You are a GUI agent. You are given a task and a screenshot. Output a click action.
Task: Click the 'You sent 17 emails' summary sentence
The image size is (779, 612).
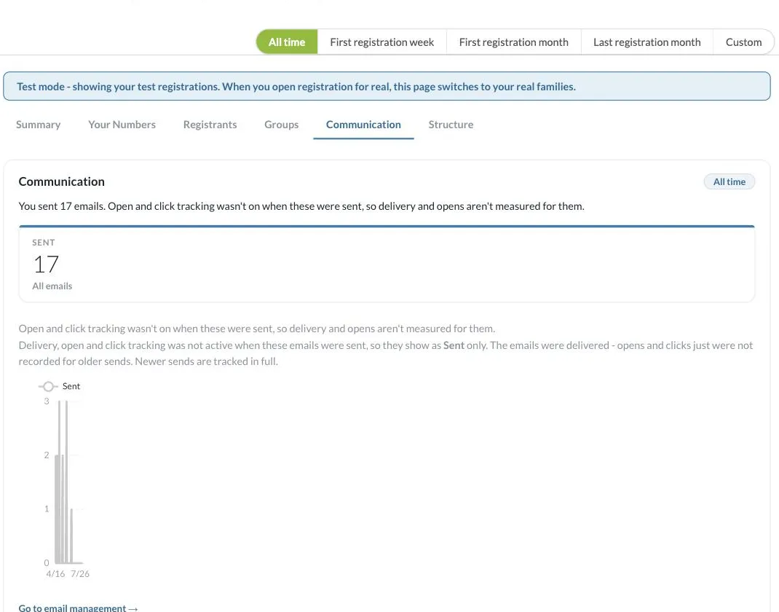click(x=301, y=206)
